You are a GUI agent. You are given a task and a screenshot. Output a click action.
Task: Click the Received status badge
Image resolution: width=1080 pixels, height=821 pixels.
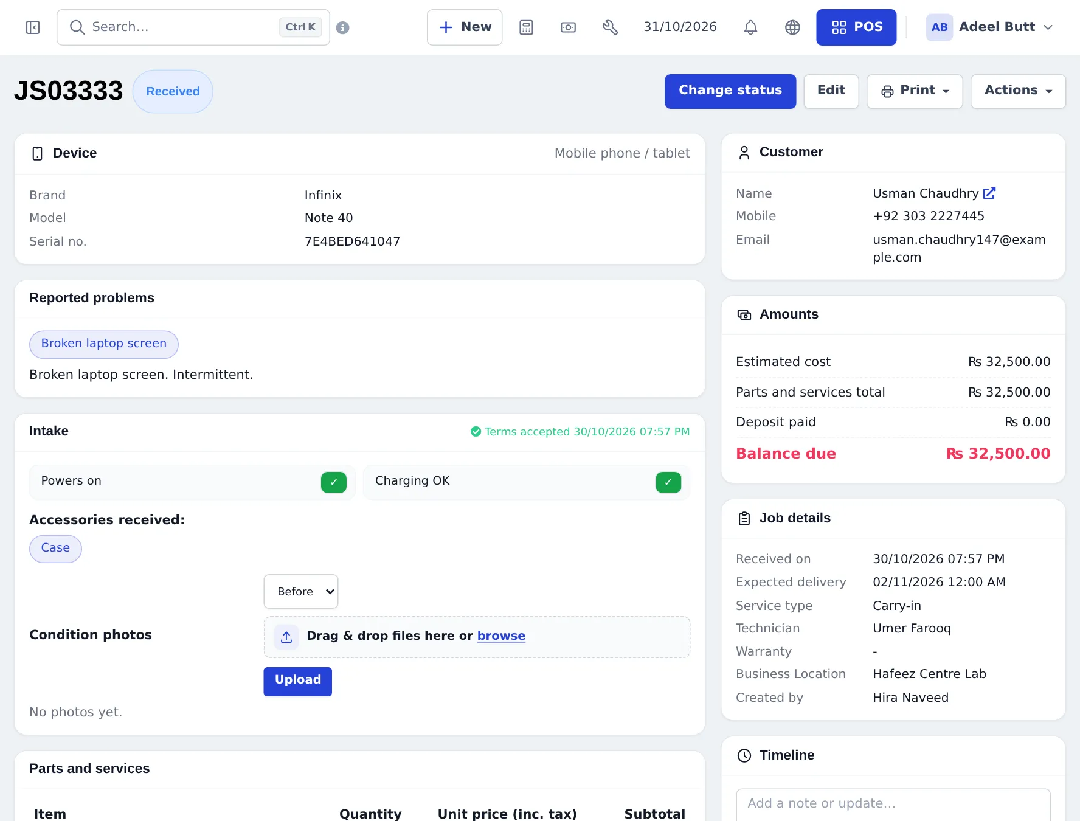point(173,91)
